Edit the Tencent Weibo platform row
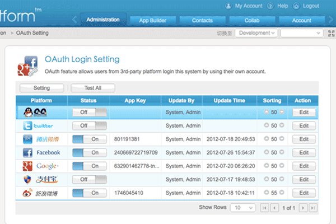Image resolution: width=336 pixels, height=224 pixels. tap(304, 139)
